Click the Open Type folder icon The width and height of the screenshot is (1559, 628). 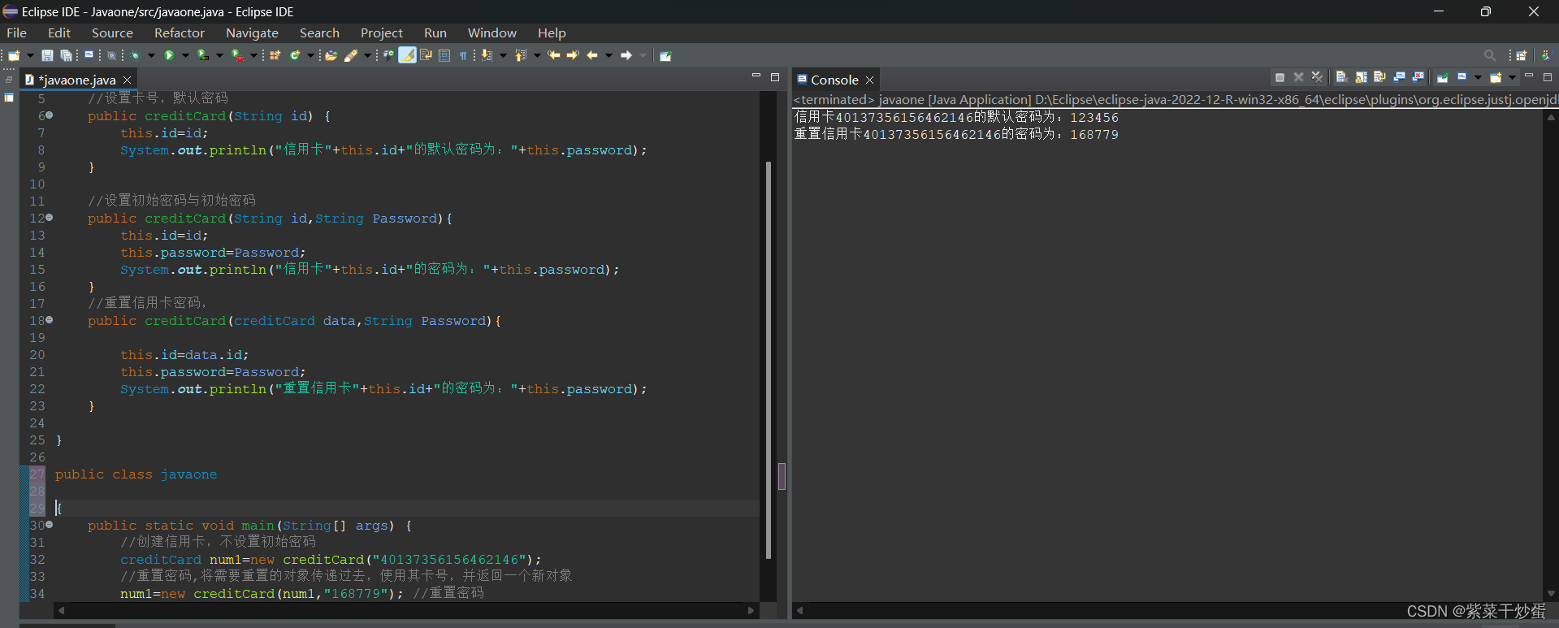331,55
